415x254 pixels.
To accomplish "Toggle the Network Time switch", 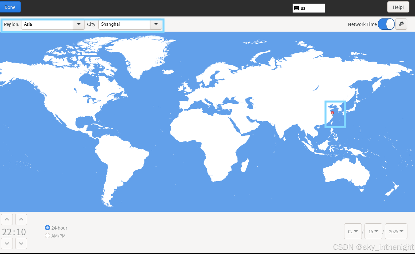I will pos(386,24).
